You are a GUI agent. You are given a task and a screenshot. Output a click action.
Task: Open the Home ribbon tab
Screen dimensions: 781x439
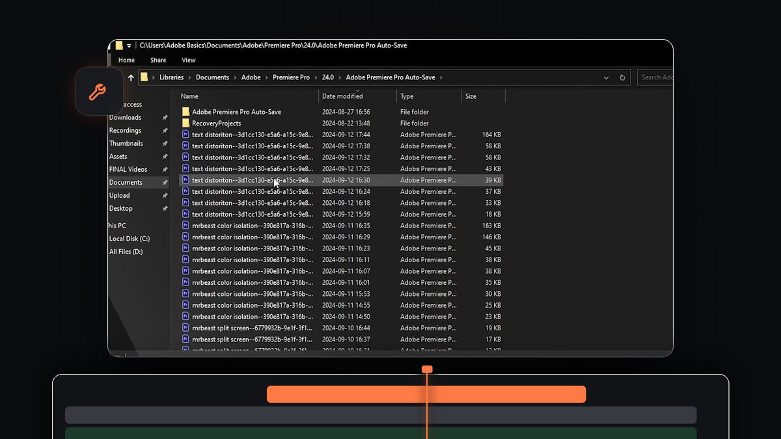click(x=126, y=60)
